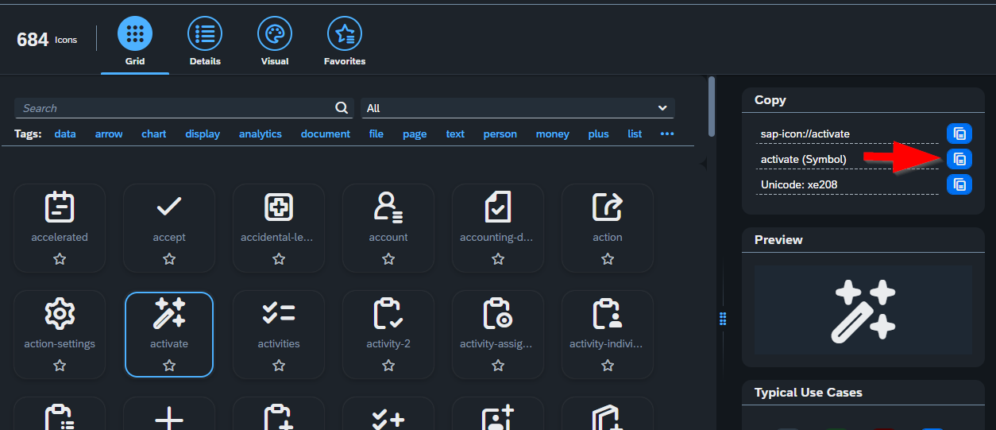Favorite the activate icon with its star

tap(169, 366)
